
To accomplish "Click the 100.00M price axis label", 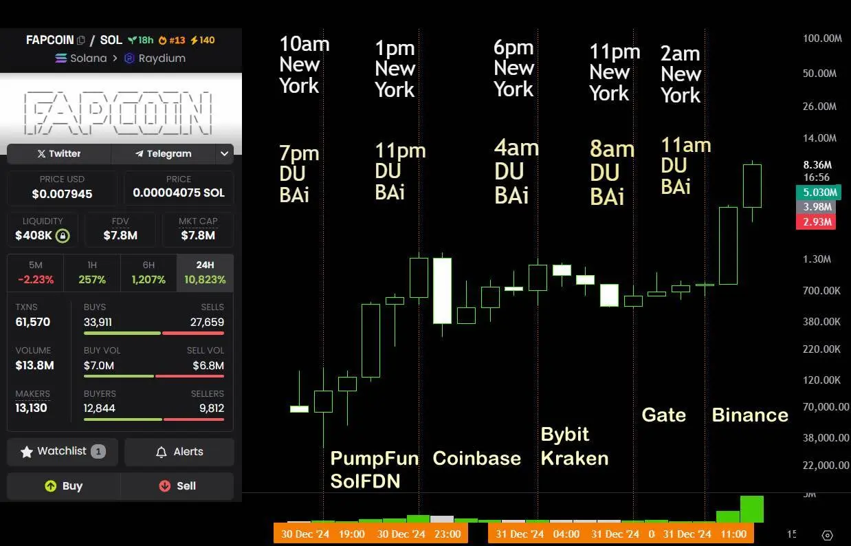I will click(x=822, y=39).
